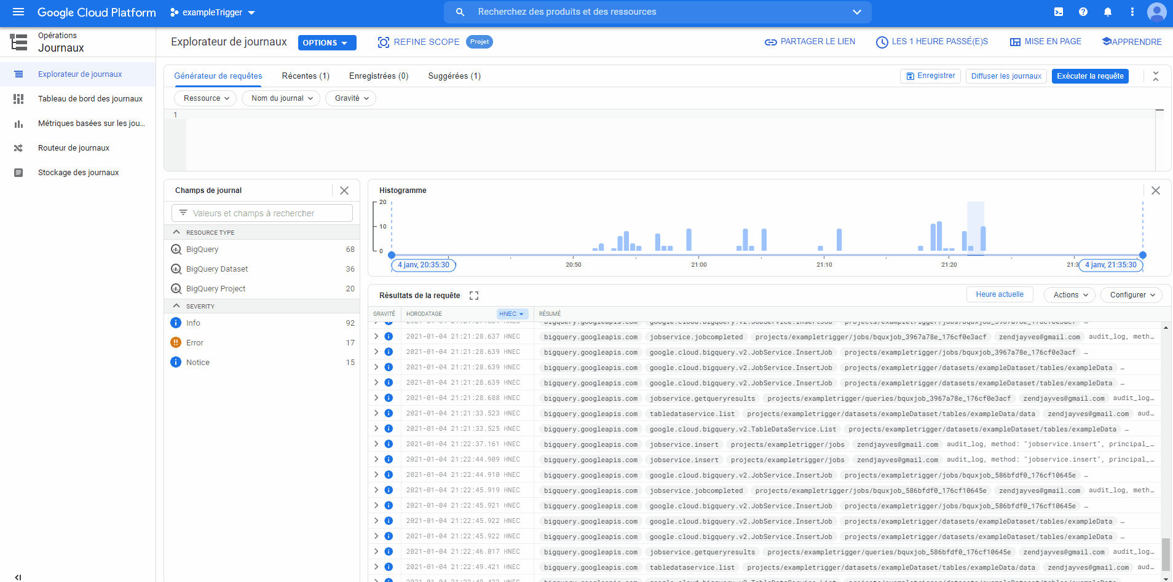Switch to Récentes (1) tab
1173x582 pixels.
(306, 76)
